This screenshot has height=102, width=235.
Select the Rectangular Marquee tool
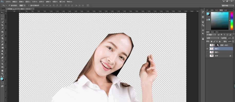pyautogui.click(x=2, y=16)
